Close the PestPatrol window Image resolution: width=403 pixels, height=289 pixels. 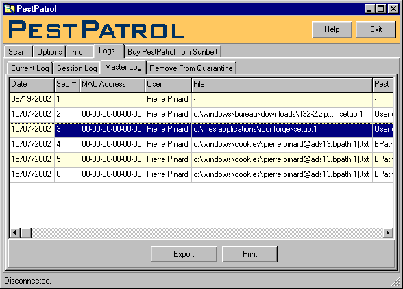(x=393, y=9)
